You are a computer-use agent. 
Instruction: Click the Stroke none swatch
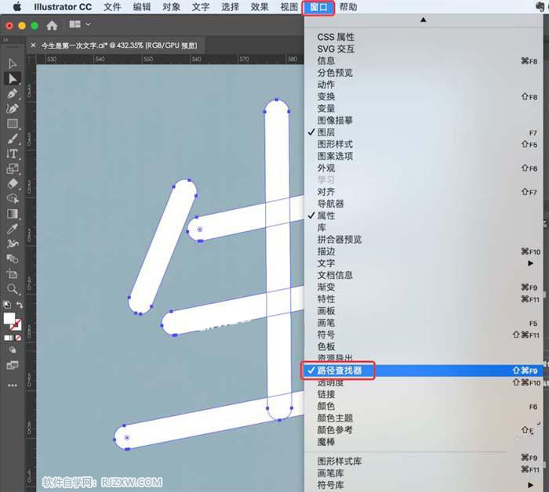[x=16, y=325]
